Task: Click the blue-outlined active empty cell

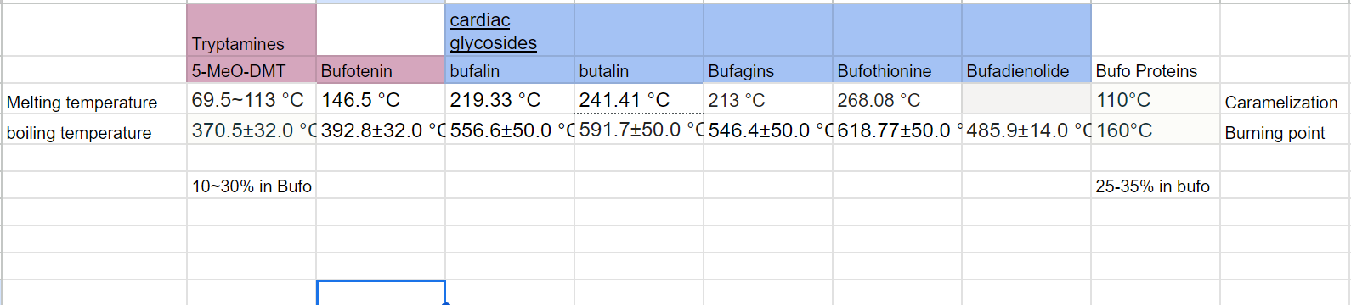Action: (x=381, y=292)
